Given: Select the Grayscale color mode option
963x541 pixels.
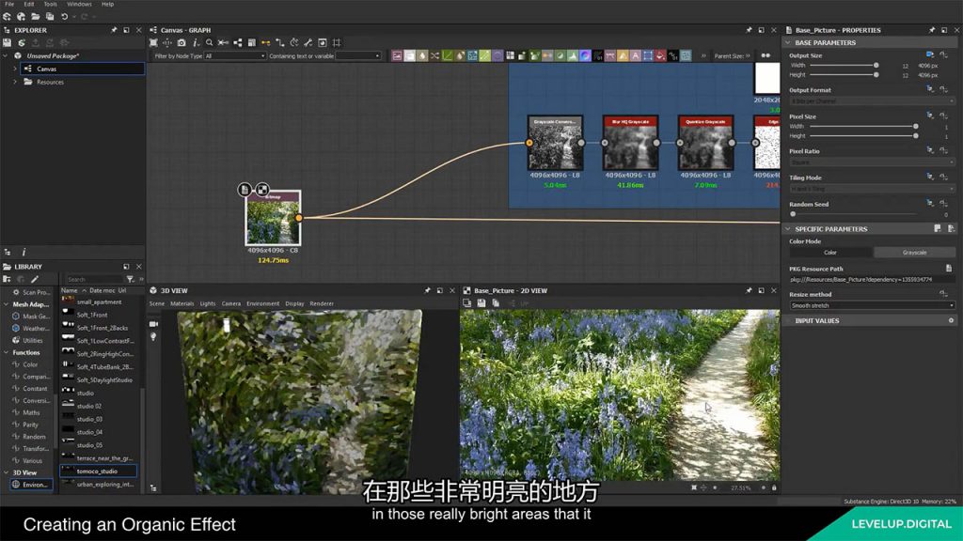Looking at the screenshot, I should pos(914,252).
